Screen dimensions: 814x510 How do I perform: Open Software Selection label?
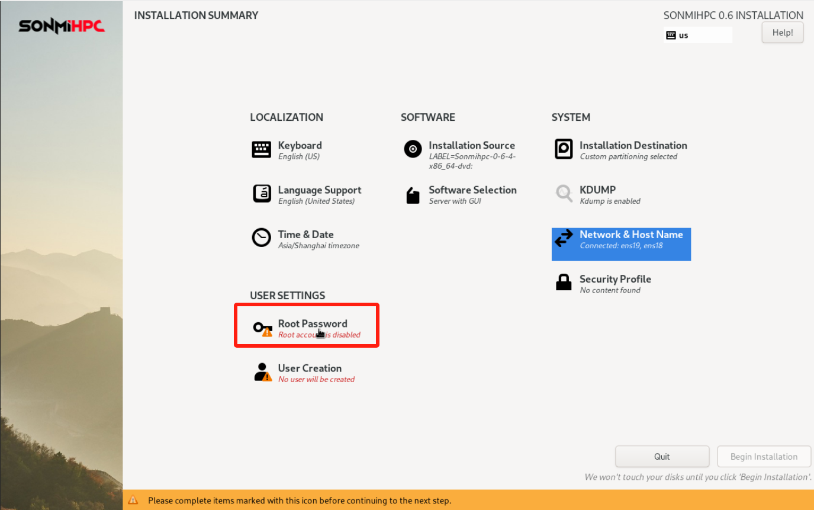click(x=472, y=190)
